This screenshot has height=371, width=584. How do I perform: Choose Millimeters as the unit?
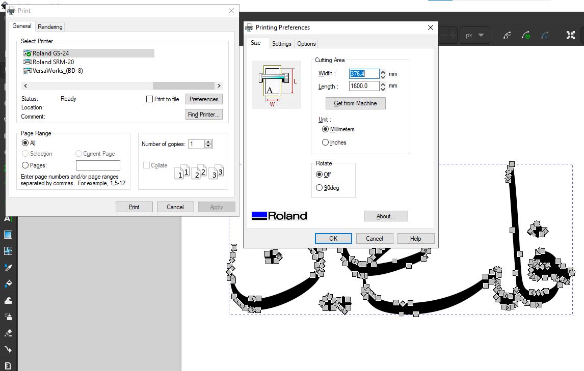(326, 129)
